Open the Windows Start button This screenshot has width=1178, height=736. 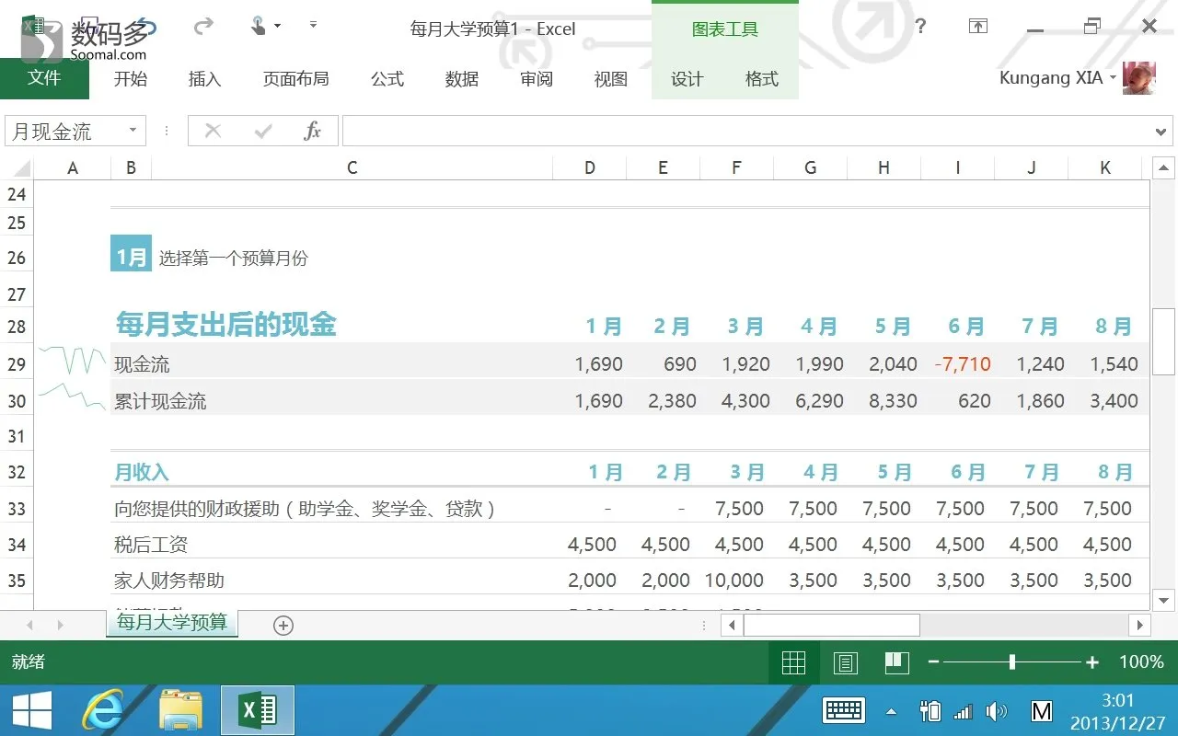31,710
